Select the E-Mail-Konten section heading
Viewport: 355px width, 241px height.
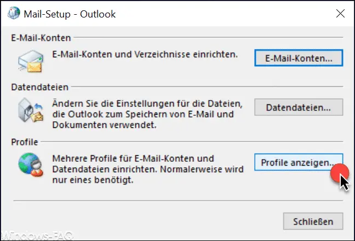41,38
